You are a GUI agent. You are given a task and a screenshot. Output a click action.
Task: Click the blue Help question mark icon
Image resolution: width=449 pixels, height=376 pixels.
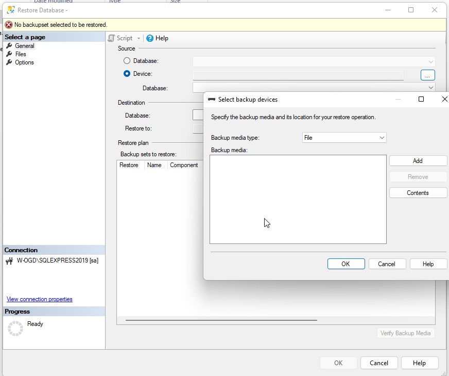149,38
